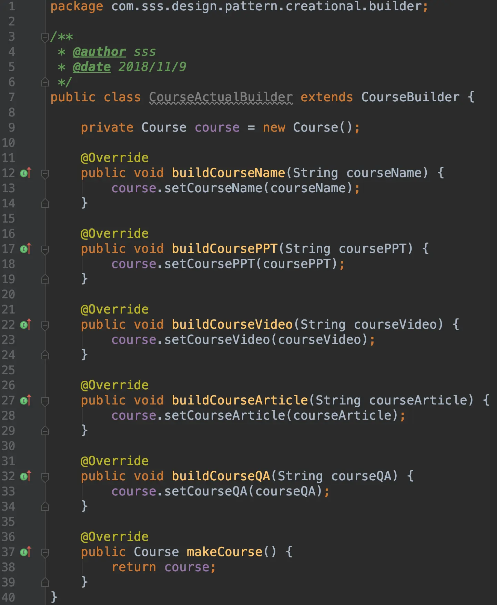The height and width of the screenshot is (605, 497).
Task: Click the end fold marker of Javadoc comment
Action: tap(45, 82)
